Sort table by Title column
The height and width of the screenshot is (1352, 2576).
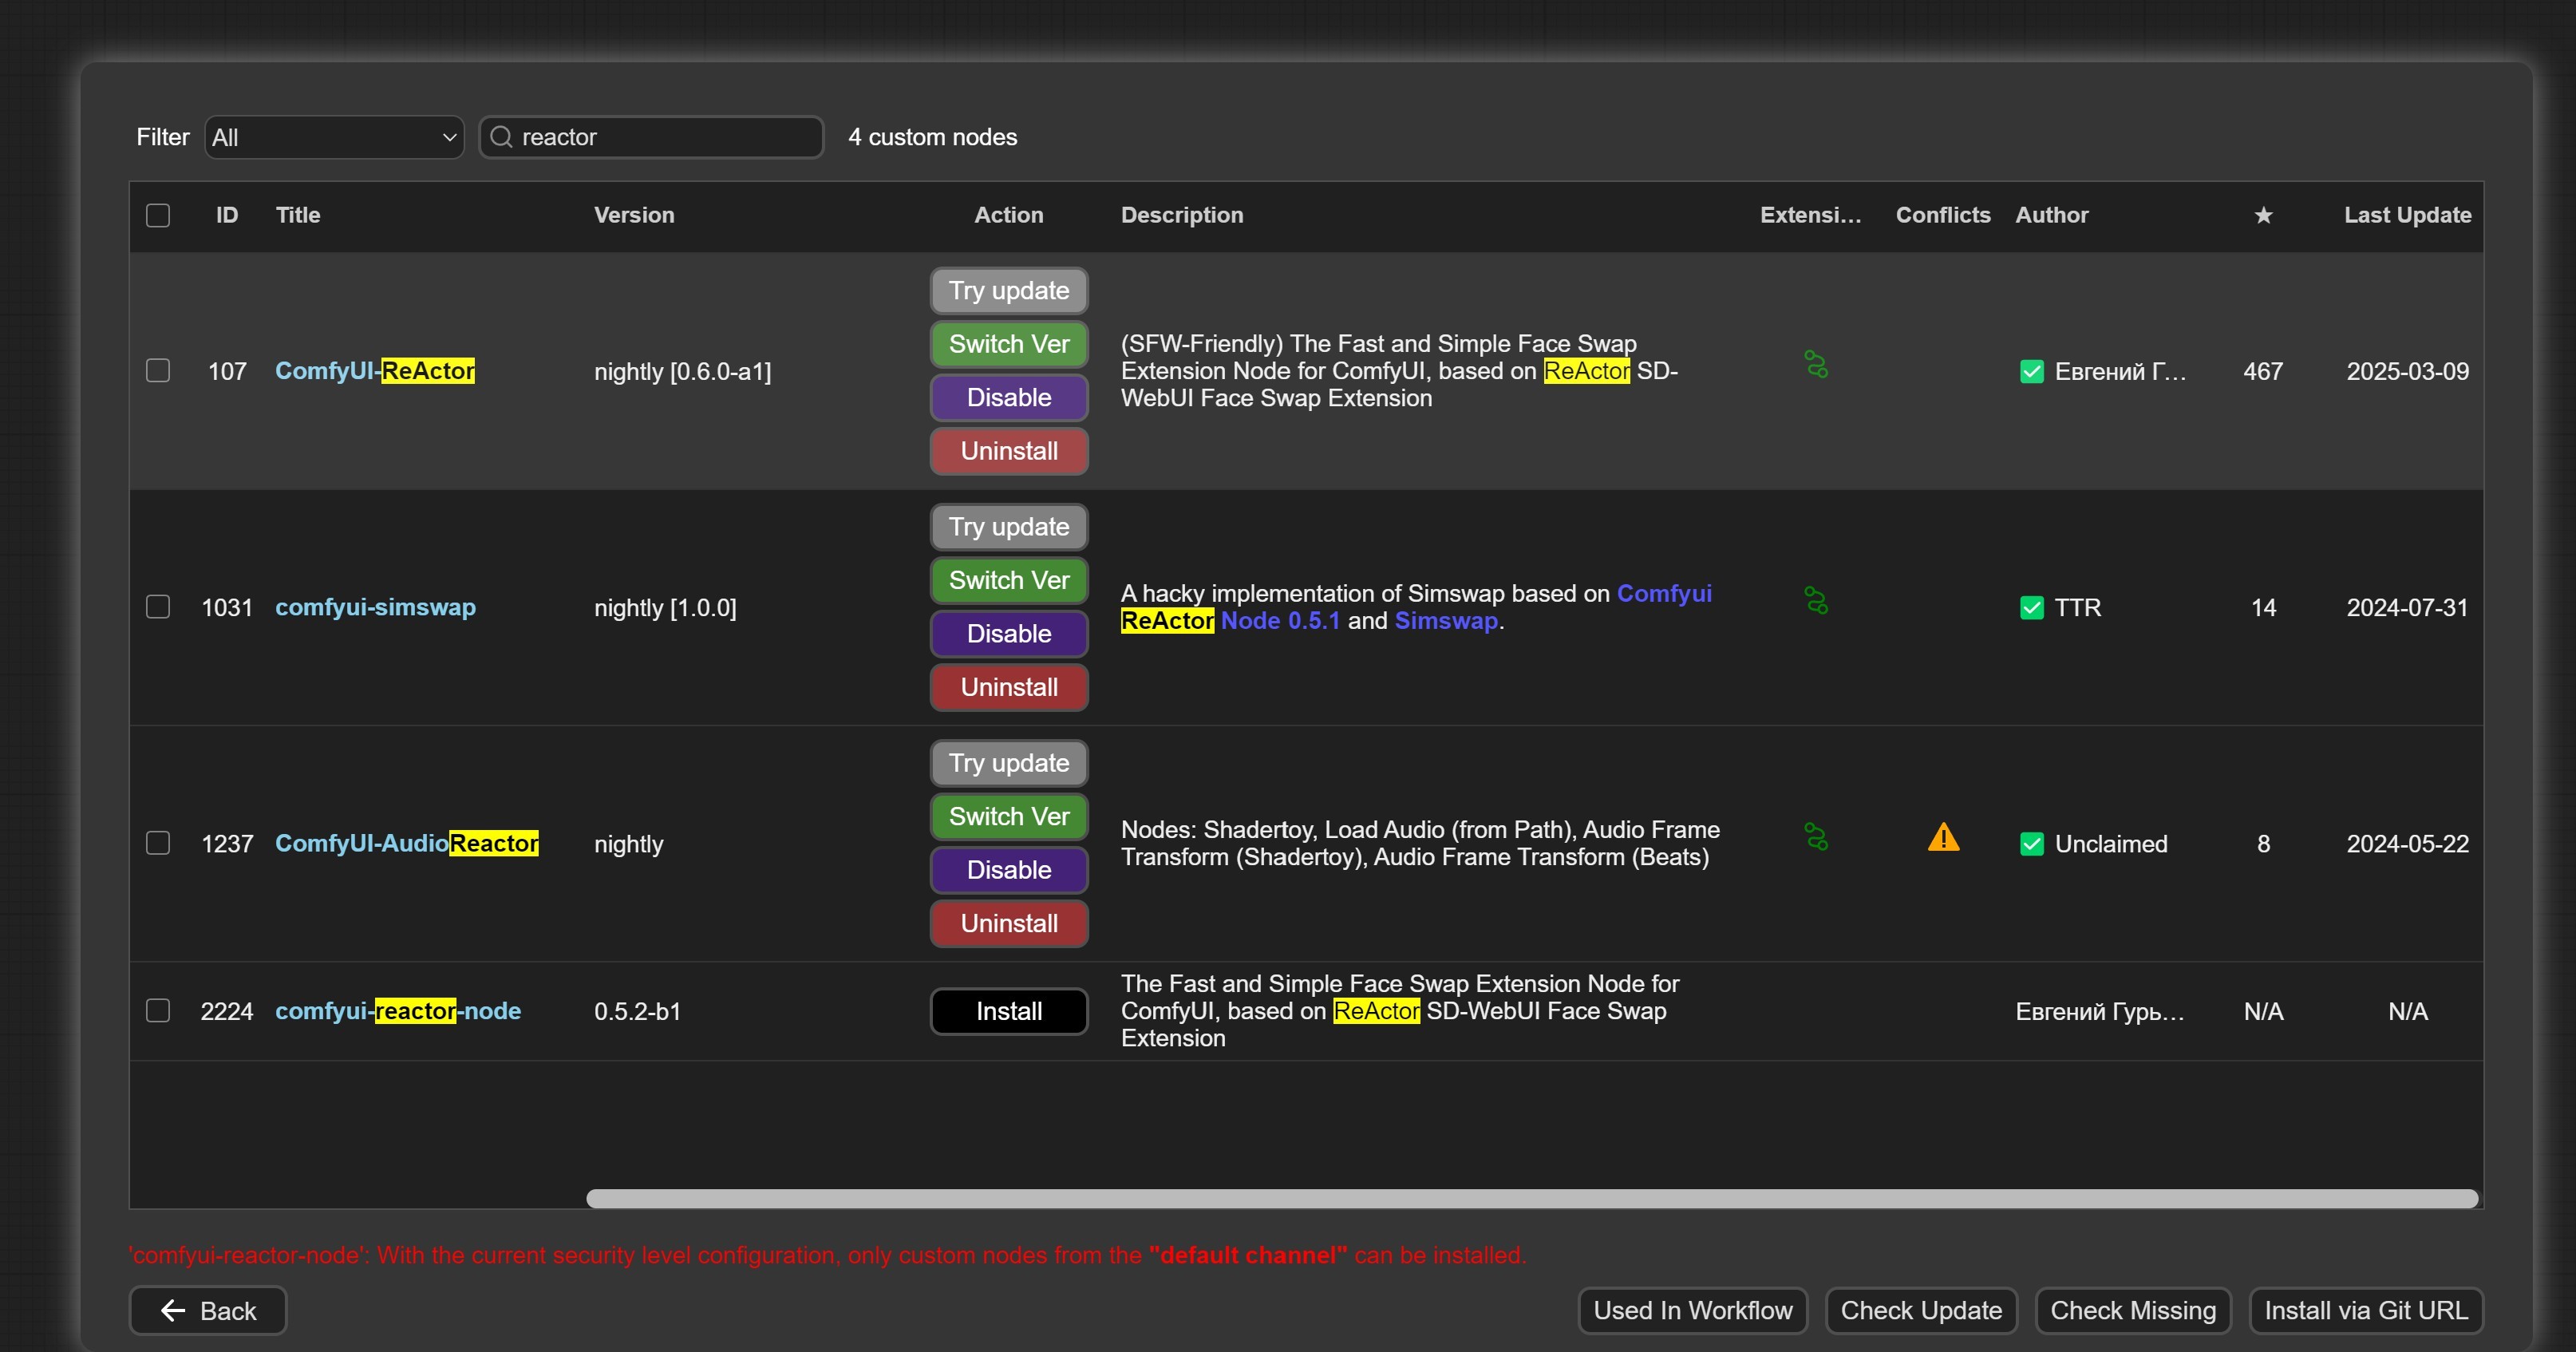tap(298, 215)
